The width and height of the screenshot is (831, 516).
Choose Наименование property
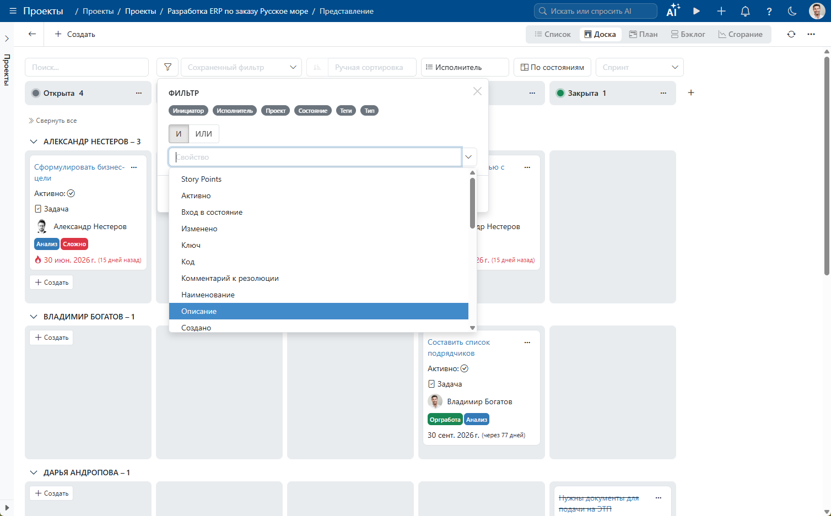pyautogui.click(x=319, y=295)
